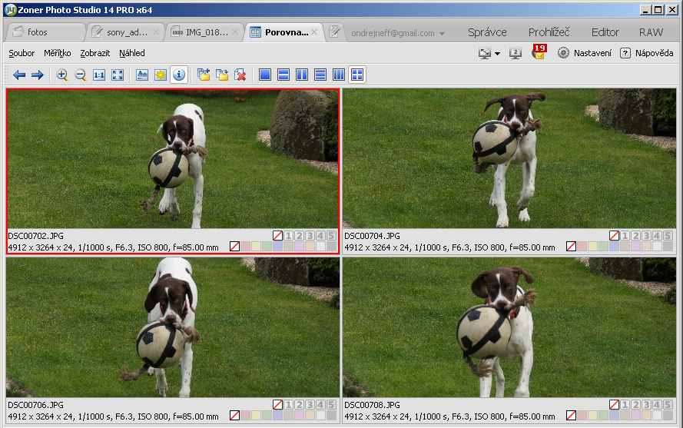
Task: Click the zoom out magnifier icon
Action: point(80,75)
